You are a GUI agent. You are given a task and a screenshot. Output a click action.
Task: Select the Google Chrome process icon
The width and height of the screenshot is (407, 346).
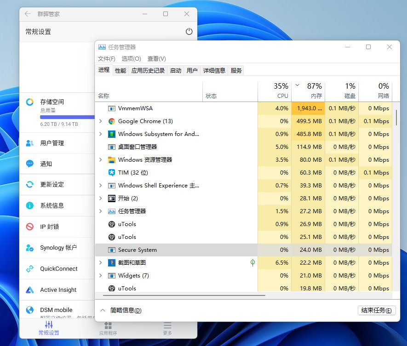tap(111, 121)
